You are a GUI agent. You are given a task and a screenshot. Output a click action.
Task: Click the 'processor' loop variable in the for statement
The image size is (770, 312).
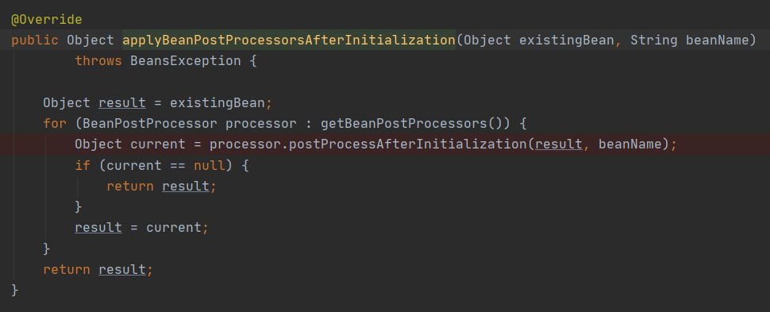pyautogui.click(x=260, y=123)
